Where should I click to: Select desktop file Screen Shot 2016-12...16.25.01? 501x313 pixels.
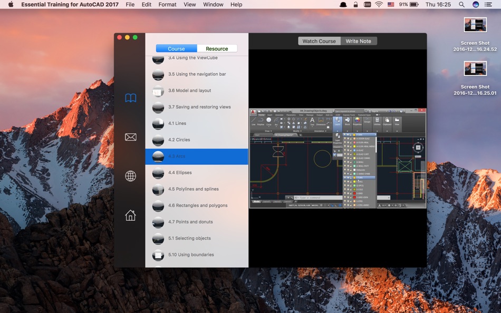point(475,78)
